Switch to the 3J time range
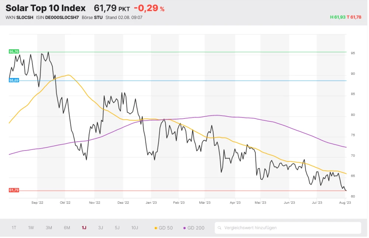Image resolution: width=369 pixels, height=238 pixels. pos(100,228)
